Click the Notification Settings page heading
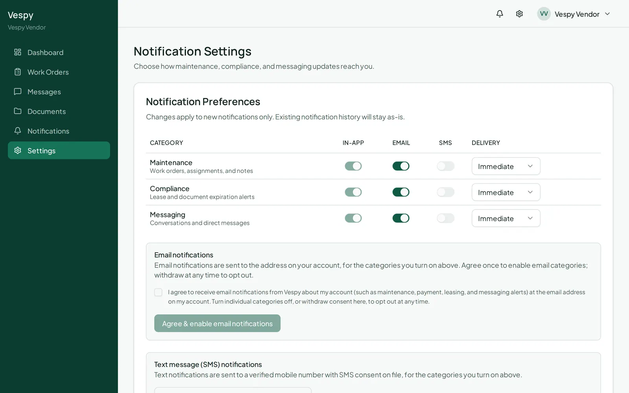 (193, 51)
